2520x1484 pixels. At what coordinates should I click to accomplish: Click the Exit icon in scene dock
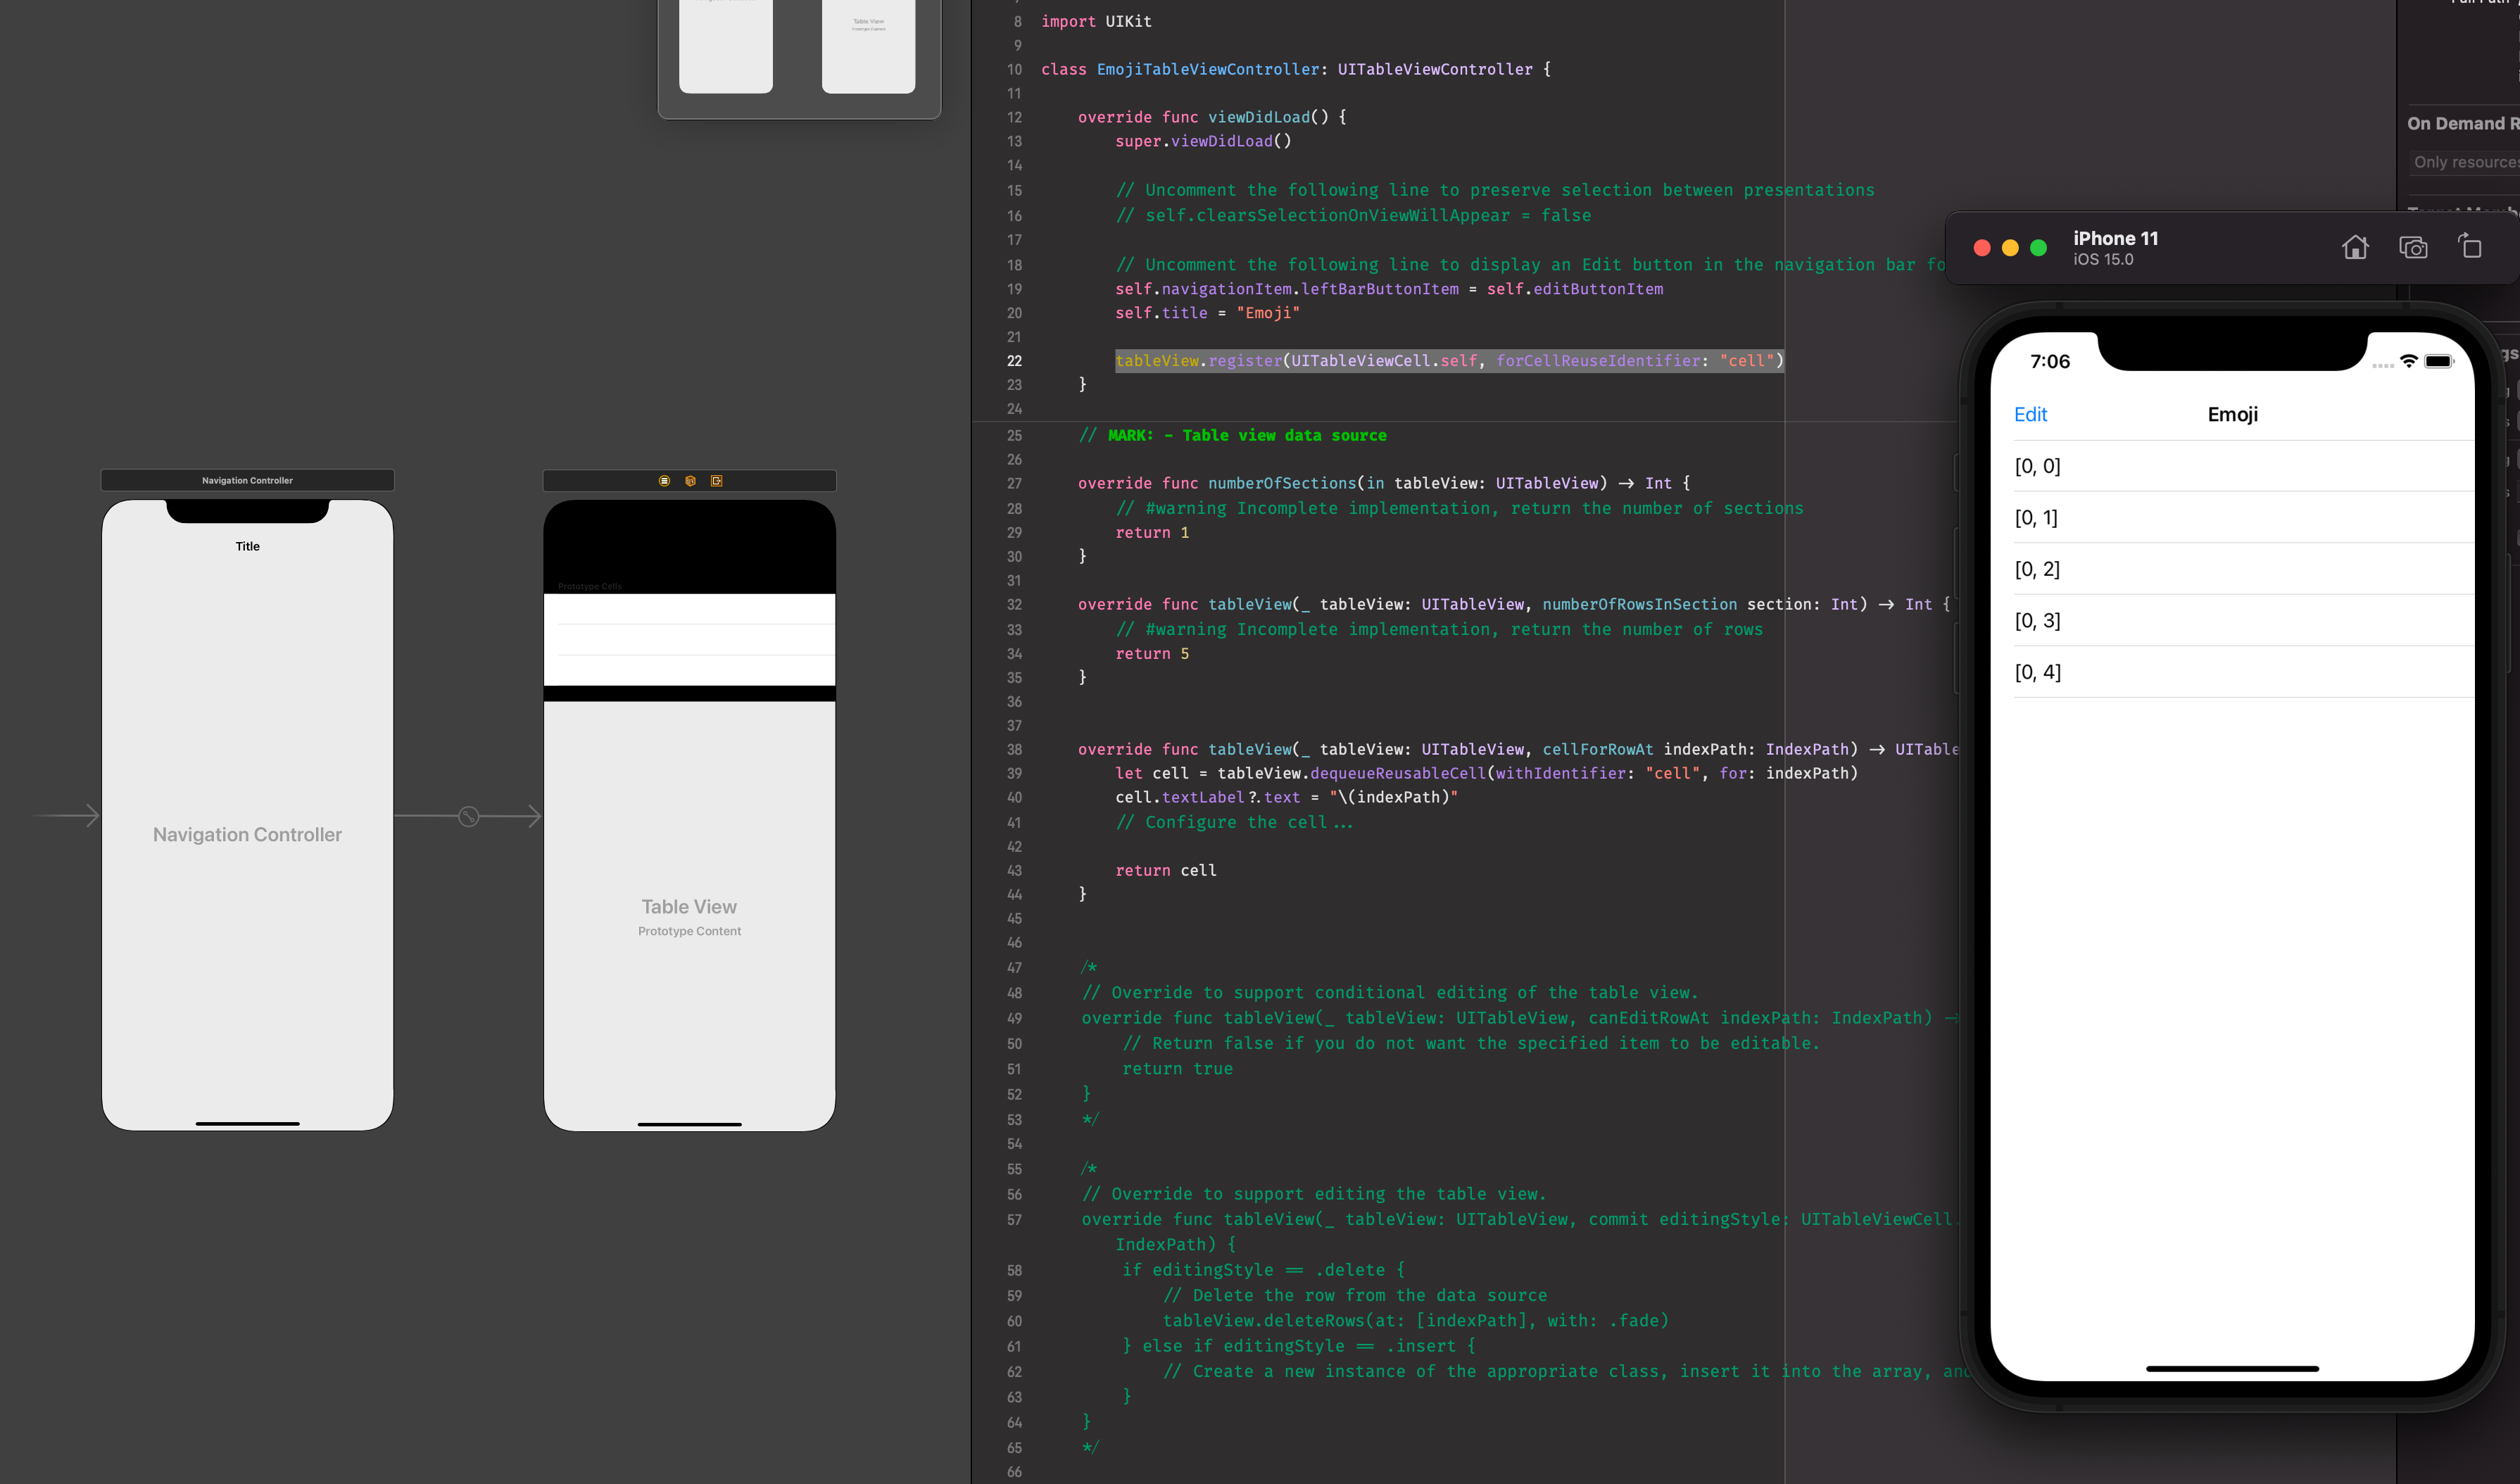(x=717, y=481)
